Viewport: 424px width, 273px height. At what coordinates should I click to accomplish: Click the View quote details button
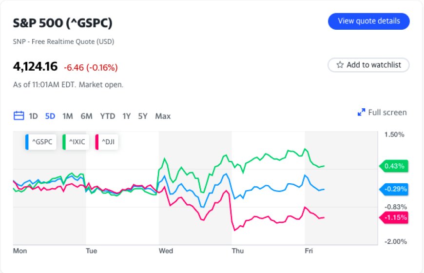pyautogui.click(x=368, y=21)
